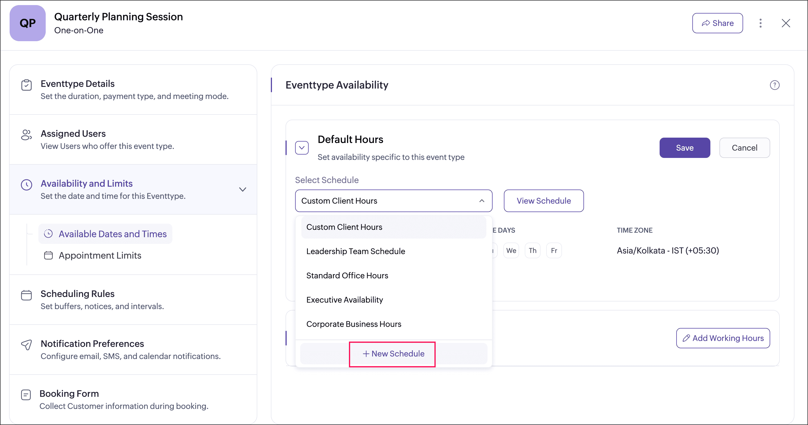Click the New Schedule button
Viewport: 808px width, 425px height.
pyautogui.click(x=393, y=353)
